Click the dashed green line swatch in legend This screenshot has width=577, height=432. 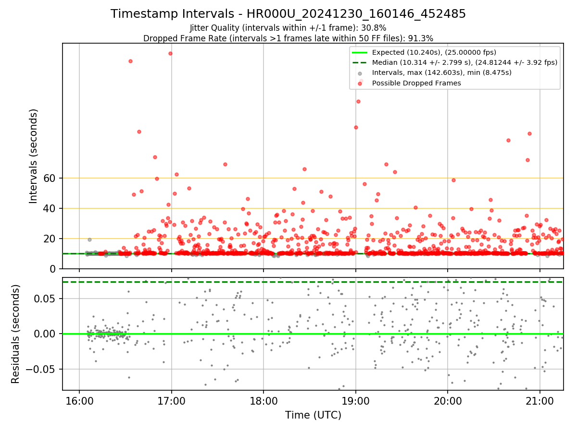pos(360,63)
